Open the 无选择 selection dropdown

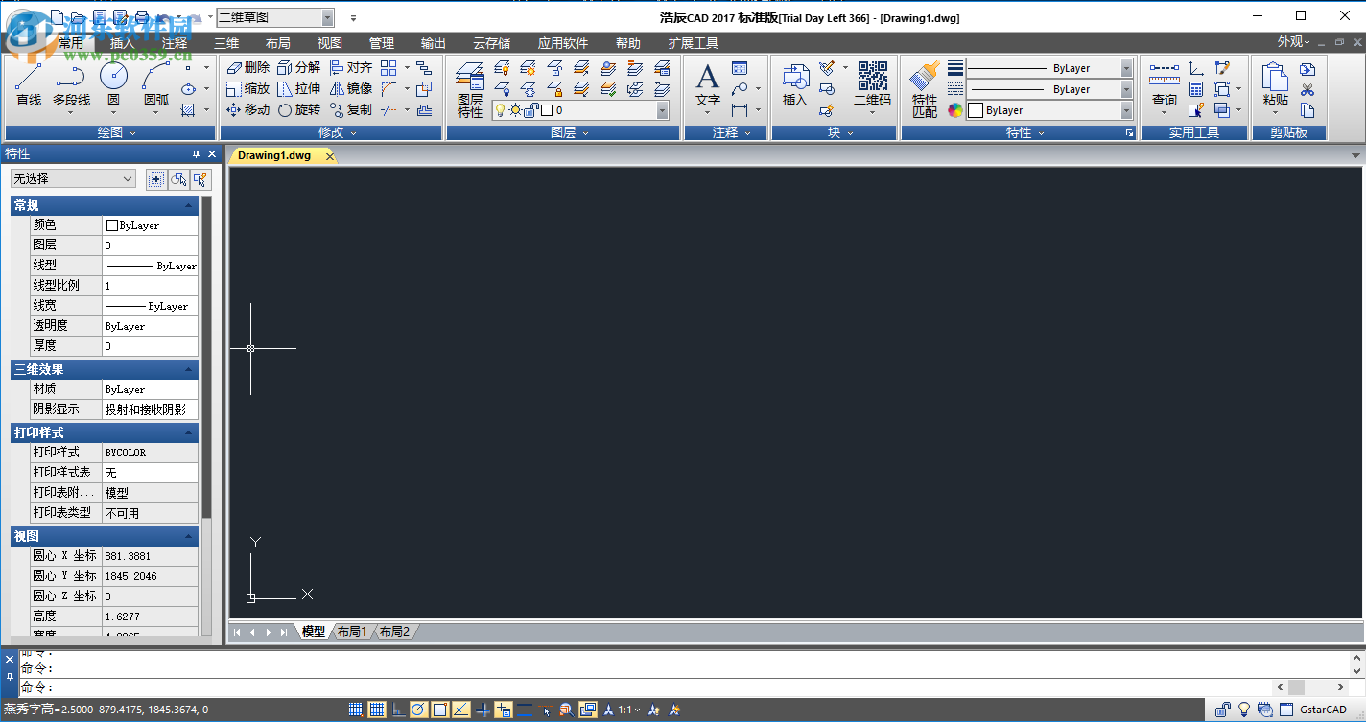tap(74, 178)
